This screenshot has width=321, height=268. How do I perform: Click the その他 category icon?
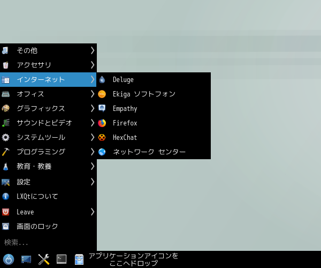[5, 50]
